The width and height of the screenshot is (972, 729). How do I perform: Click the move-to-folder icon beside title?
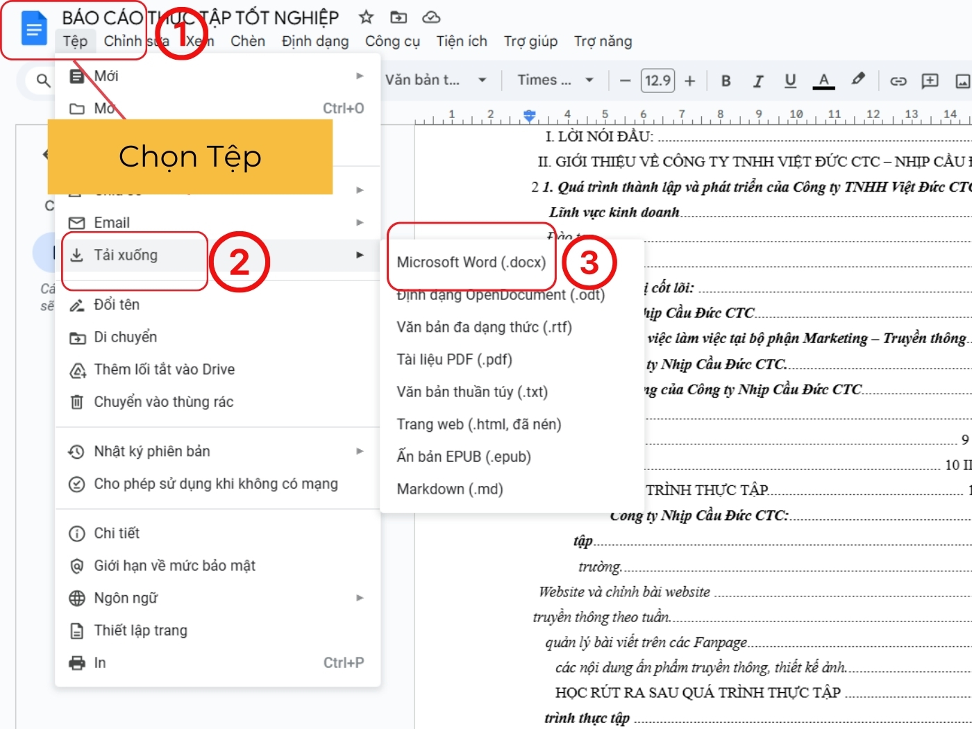(399, 17)
